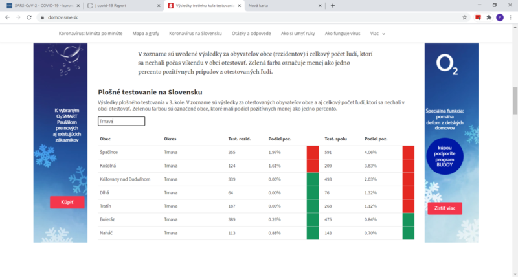Click the Zistiť viac button

[x=445, y=208]
